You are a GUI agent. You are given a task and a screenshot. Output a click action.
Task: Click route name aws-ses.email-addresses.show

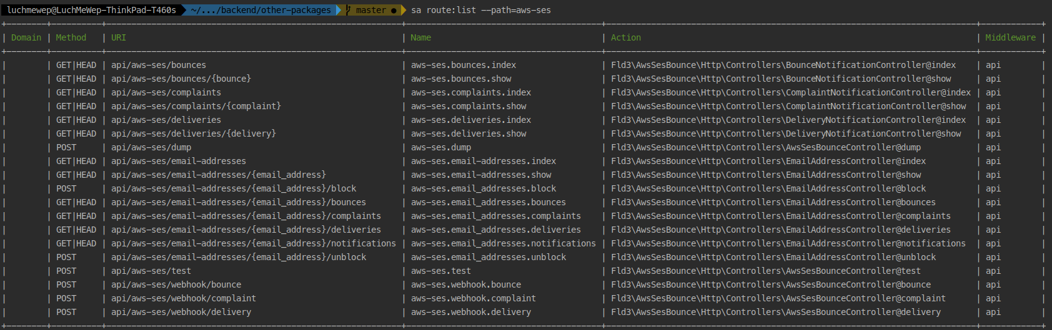tap(481, 175)
